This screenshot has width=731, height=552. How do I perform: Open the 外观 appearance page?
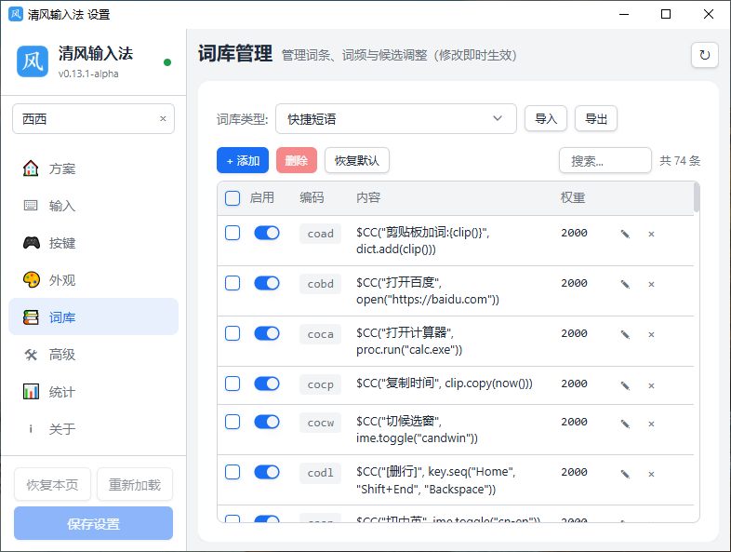(93, 280)
